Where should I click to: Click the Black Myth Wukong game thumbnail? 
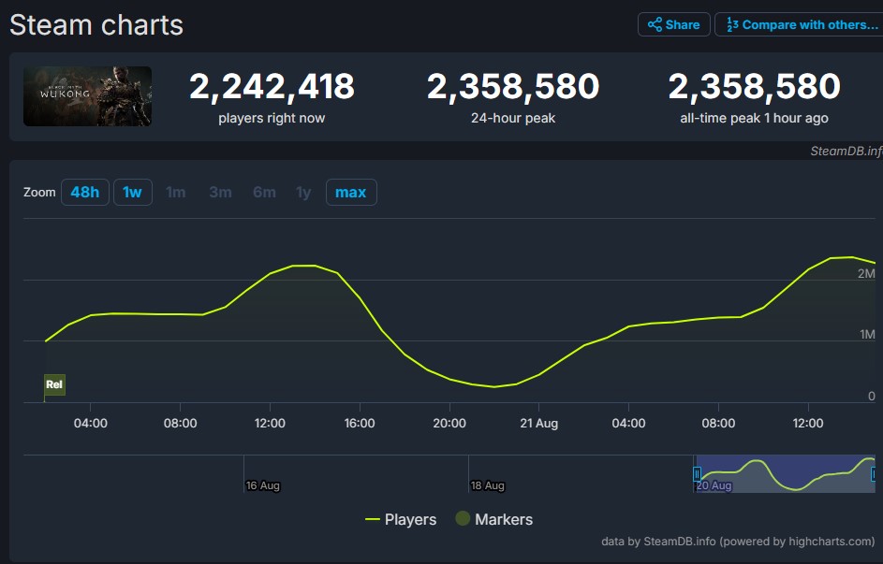88,96
